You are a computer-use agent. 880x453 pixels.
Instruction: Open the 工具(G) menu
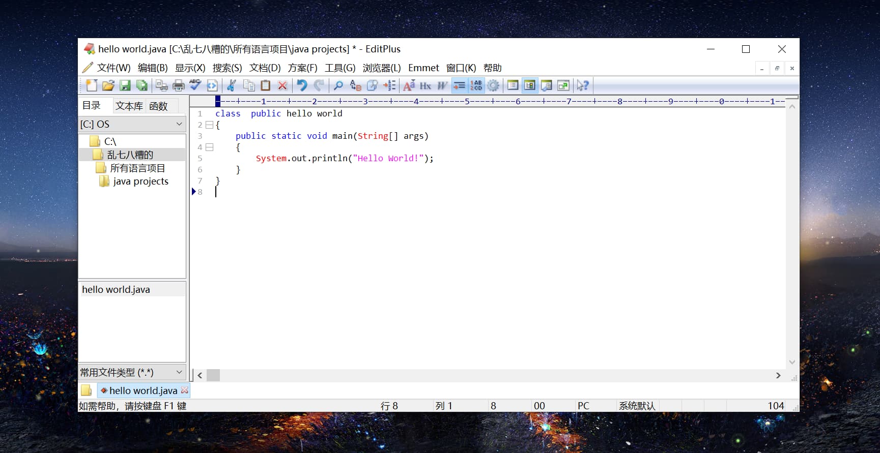pyautogui.click(x=340, y=68)
